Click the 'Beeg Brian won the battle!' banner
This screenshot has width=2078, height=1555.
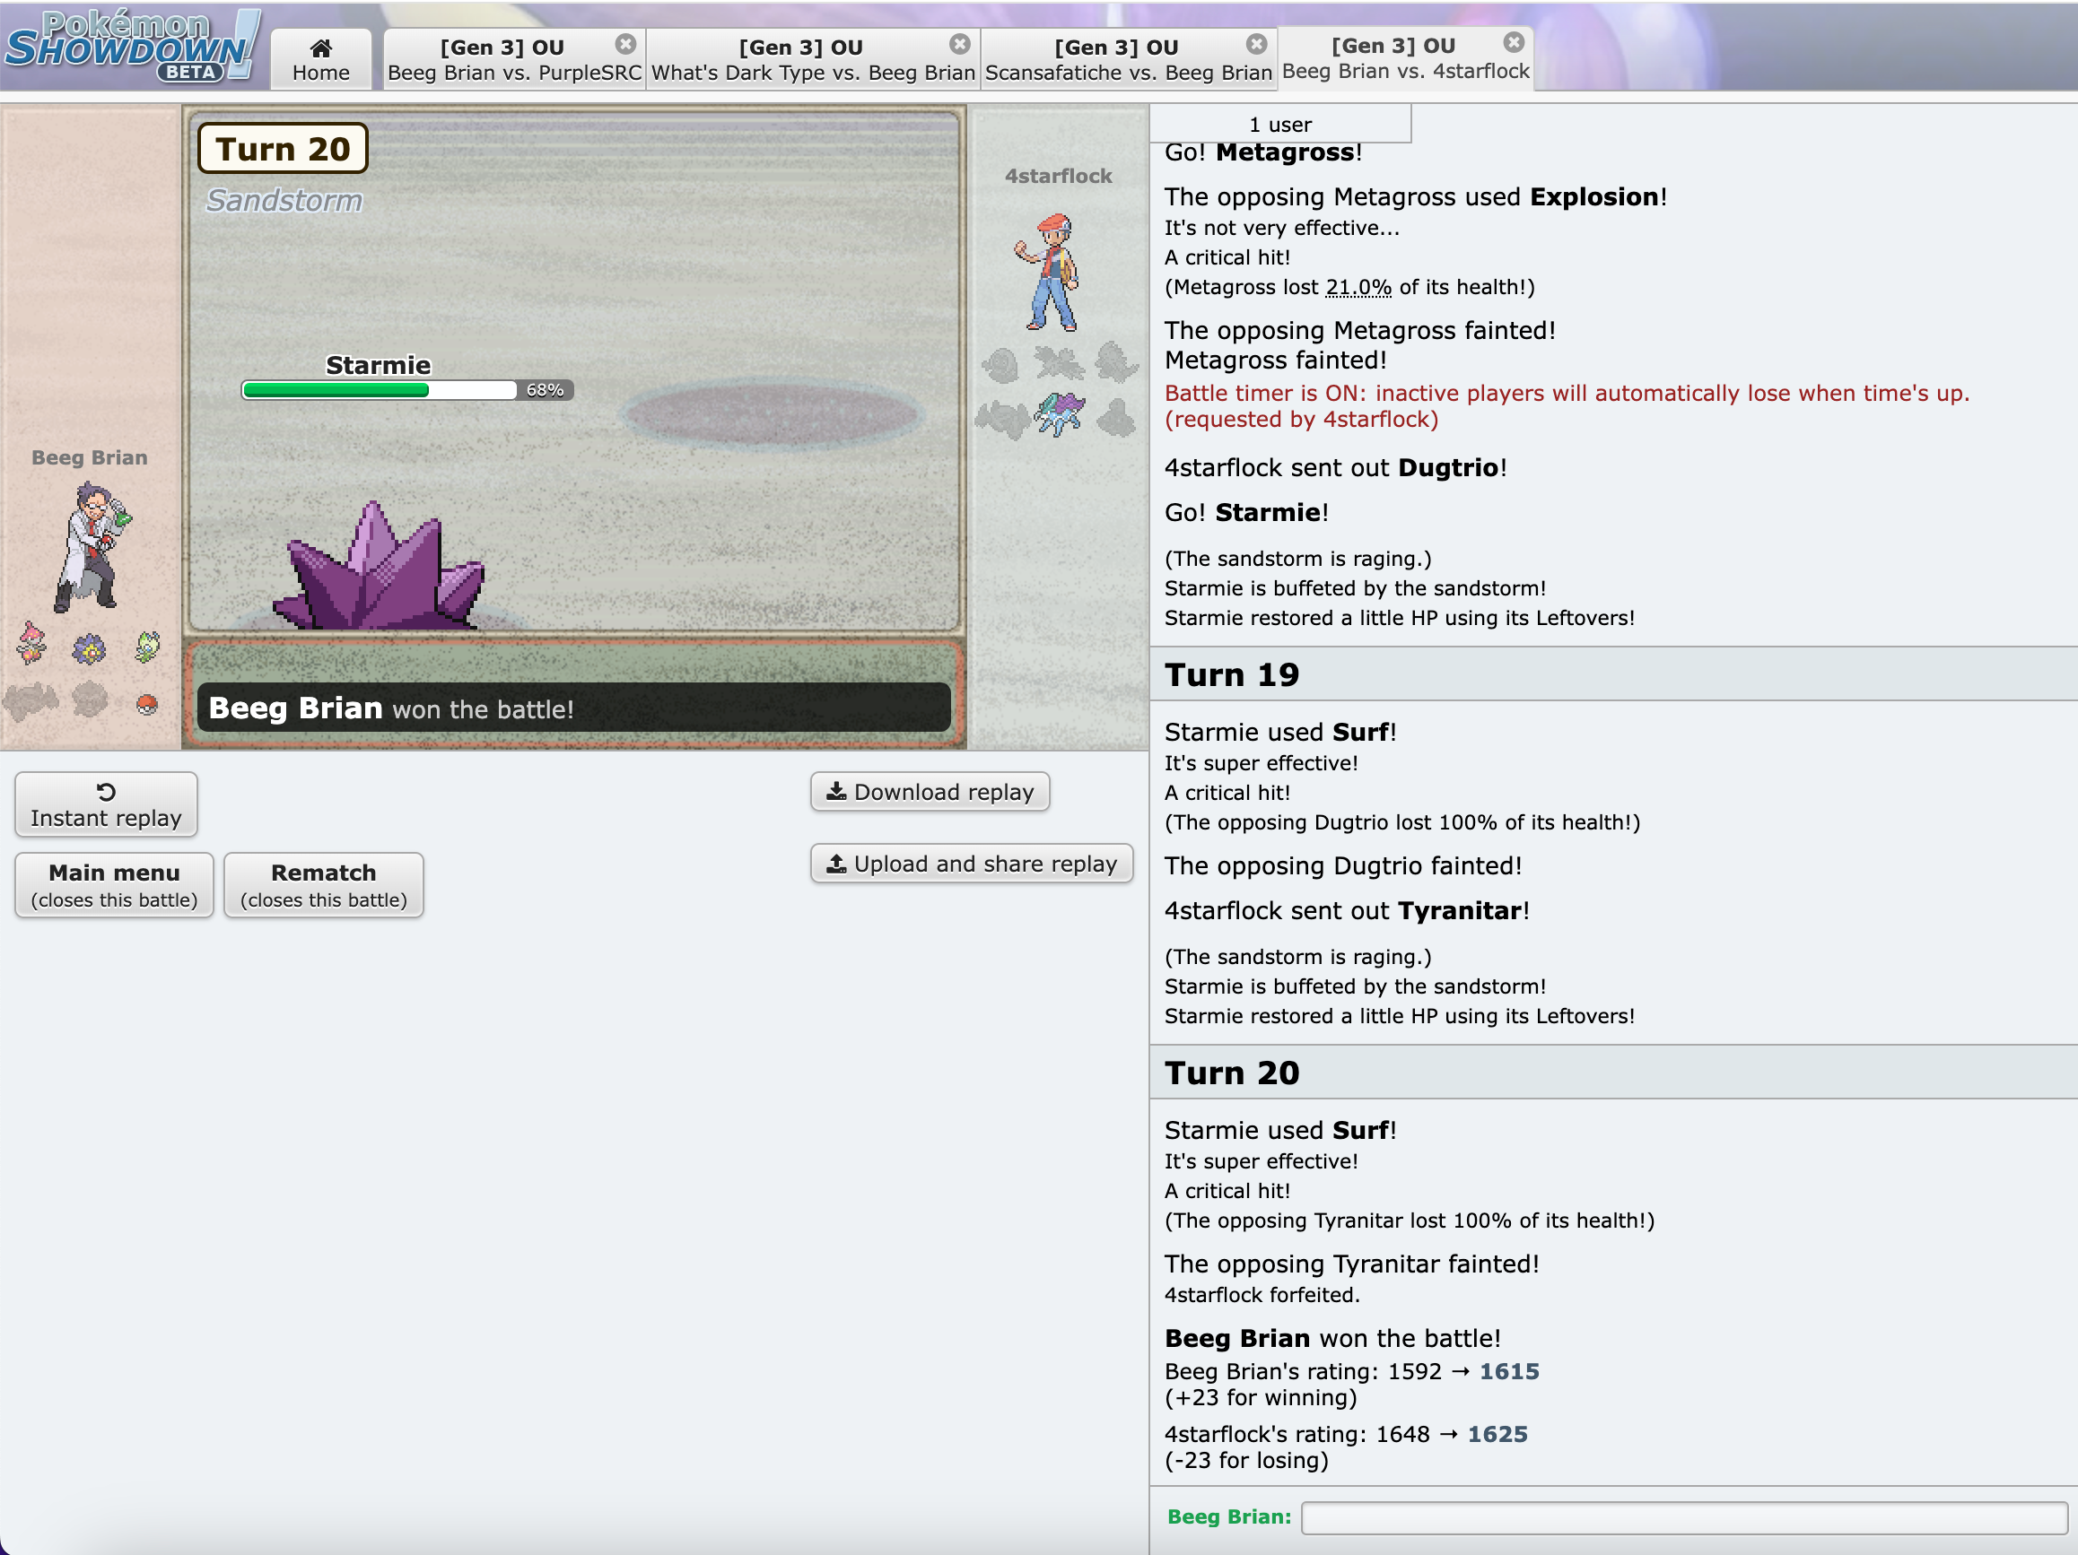(x=574, y=707)
